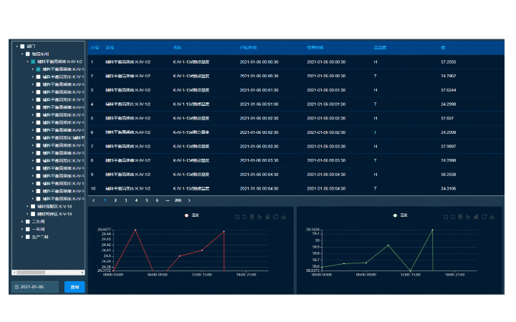Expand the 生产二科 tree node

tap(22, 237)
